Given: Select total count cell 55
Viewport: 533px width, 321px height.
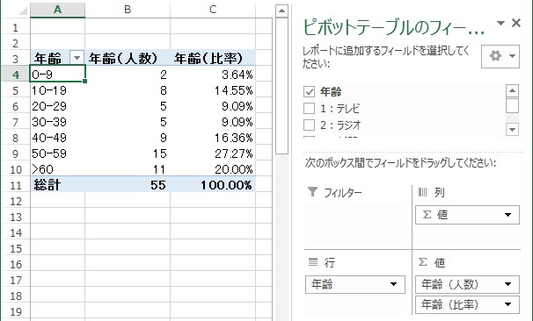Looking at the screenshot, I should click(x=128, y=185).
